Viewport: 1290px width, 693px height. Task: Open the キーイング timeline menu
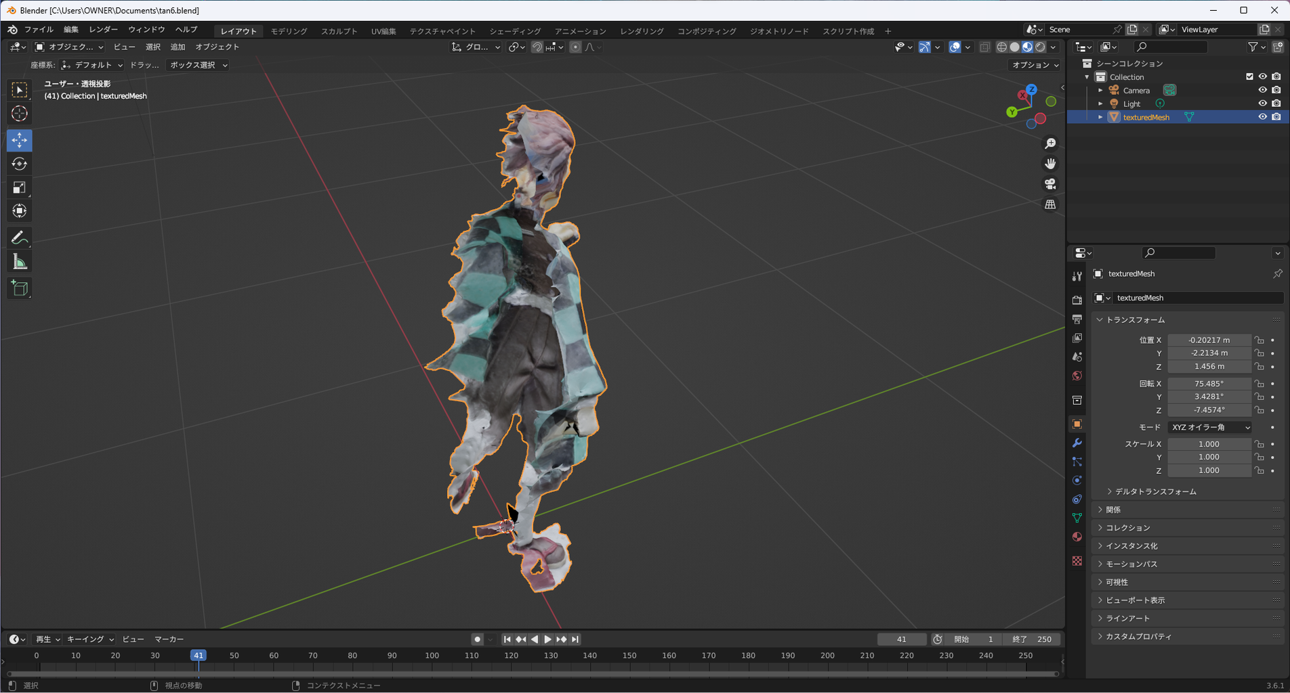(89, 639)
